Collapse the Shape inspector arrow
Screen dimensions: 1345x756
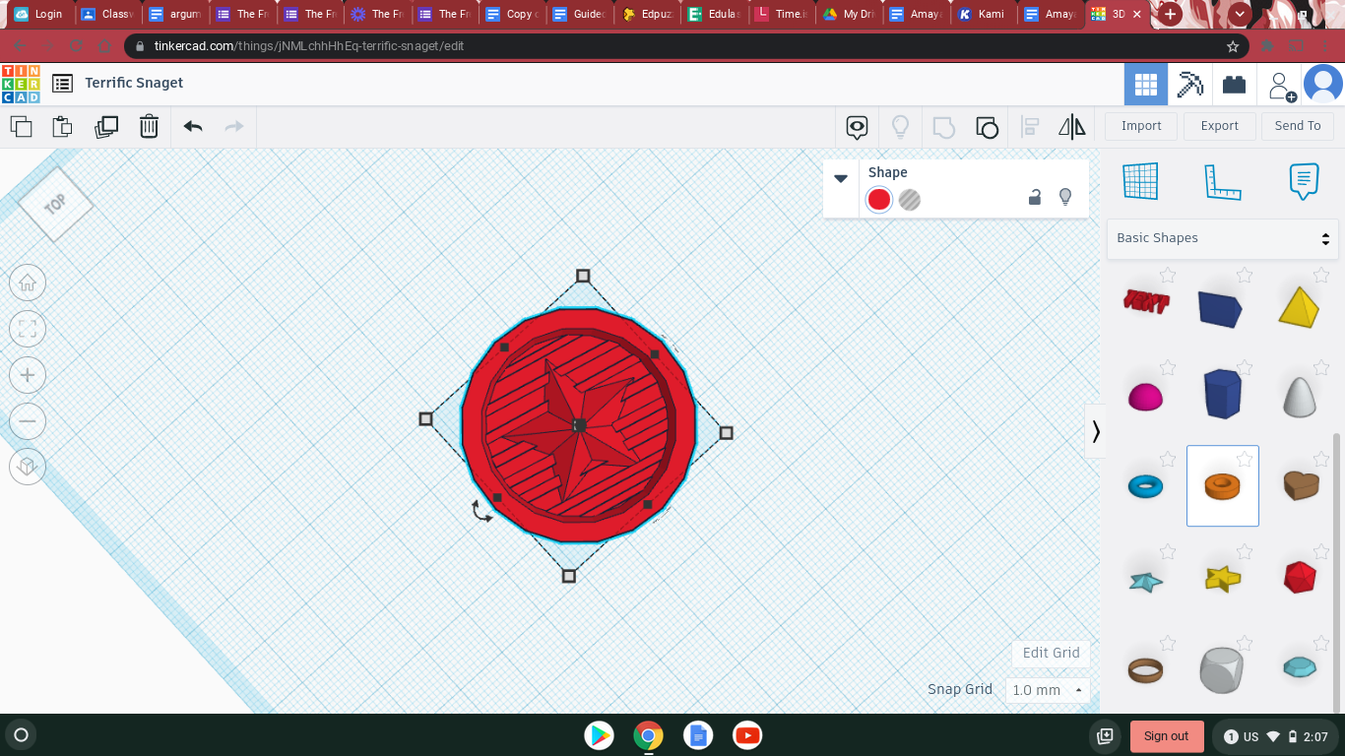click(x=841, y=178)
